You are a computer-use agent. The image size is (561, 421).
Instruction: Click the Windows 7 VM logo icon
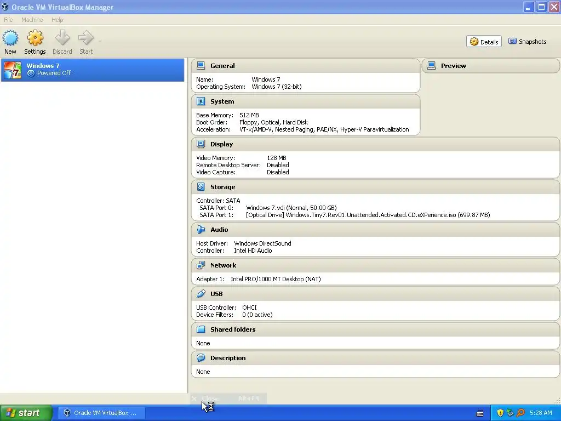(13, 70)
